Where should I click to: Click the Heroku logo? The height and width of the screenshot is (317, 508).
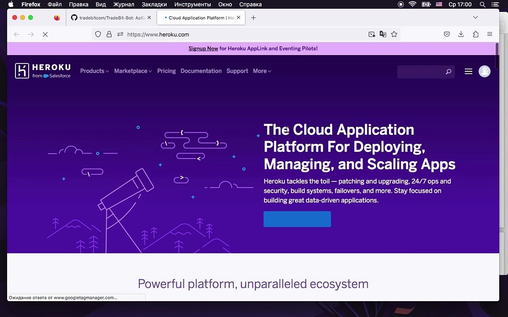(x=43, y=71)
